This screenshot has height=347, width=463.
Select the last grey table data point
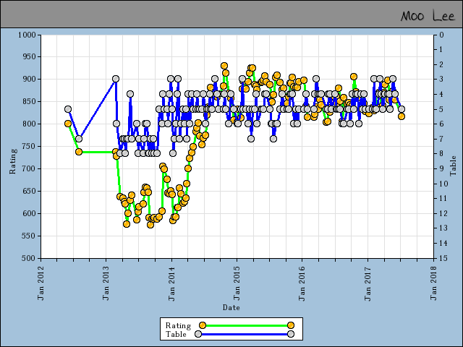point(402,109)
